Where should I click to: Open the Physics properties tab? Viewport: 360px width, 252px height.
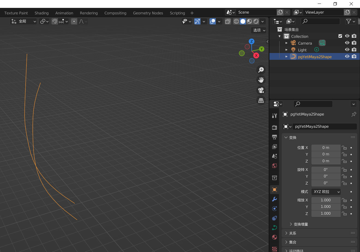[274, 209]
